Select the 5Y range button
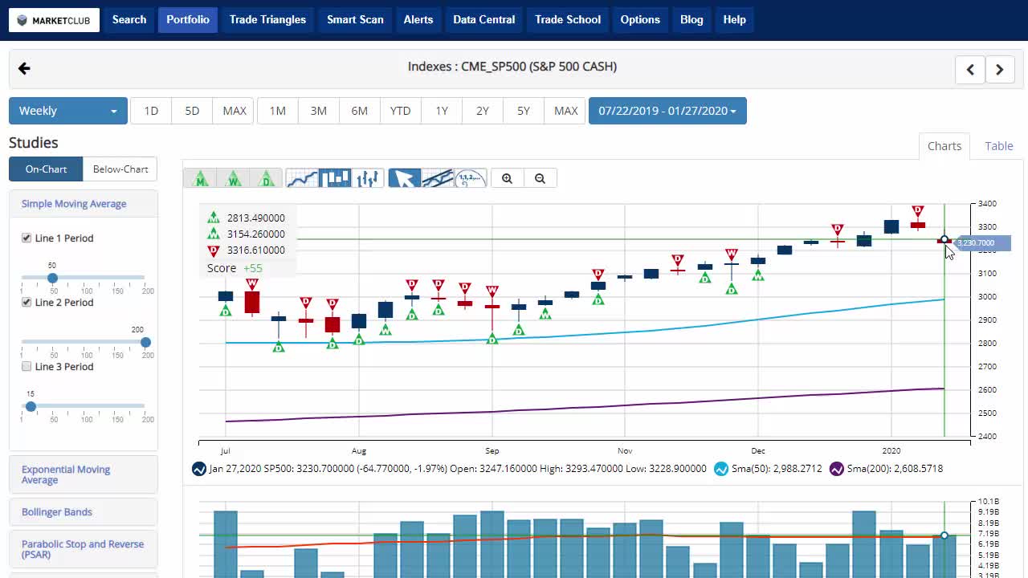1028x578 pixels. [x=524, y=111]
